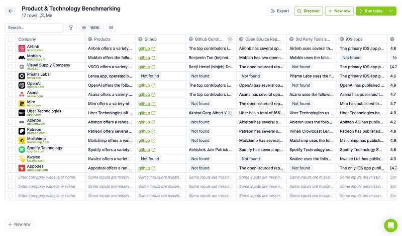Open the github link in Asana row
Viewport: 402px width, 236px height.
(144, 95)
